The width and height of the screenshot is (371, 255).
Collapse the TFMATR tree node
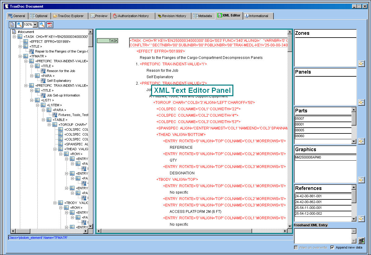[x=20, y=56]
